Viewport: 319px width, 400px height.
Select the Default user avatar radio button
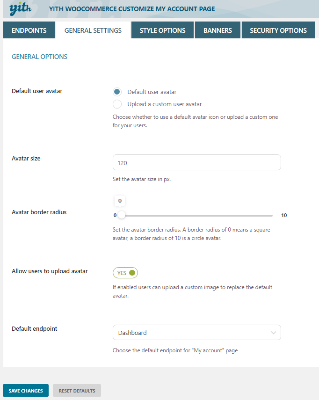point(117,92)
